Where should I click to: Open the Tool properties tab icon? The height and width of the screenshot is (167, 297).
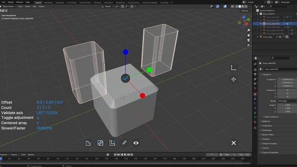tap(255, 64)
